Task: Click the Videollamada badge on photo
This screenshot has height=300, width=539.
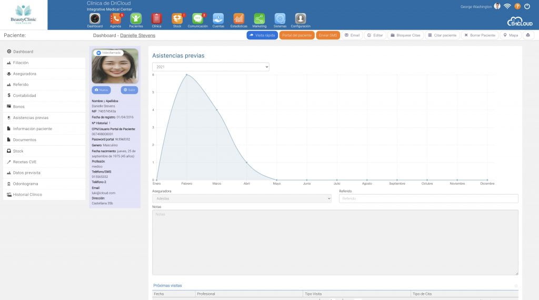Action: (108, 53)
